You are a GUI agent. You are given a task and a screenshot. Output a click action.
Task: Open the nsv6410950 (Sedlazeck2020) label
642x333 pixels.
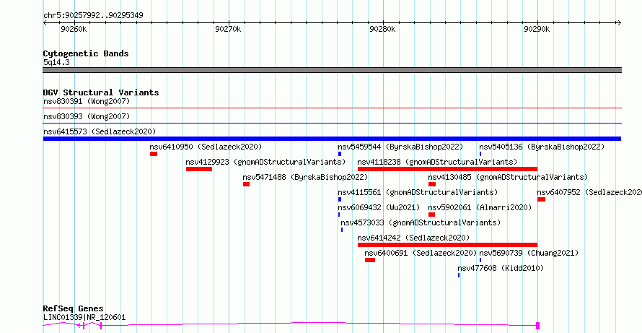pos(206,147)
